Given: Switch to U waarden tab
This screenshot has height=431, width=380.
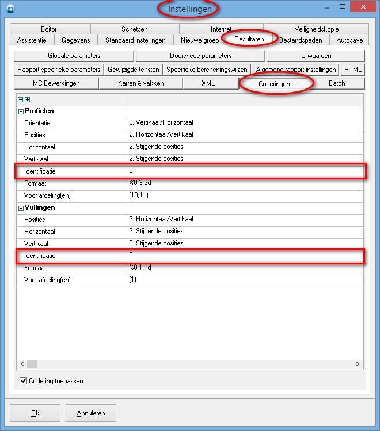Looking at the screenshot, I should coord(316,56).
